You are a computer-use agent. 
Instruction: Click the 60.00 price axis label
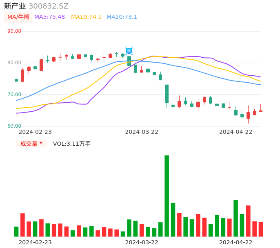[14, 126]
